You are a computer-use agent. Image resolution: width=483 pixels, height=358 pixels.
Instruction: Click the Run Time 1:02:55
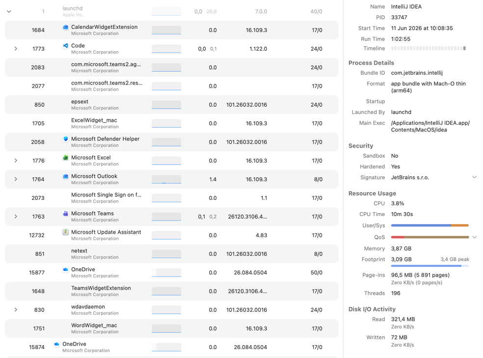point(401,39)
